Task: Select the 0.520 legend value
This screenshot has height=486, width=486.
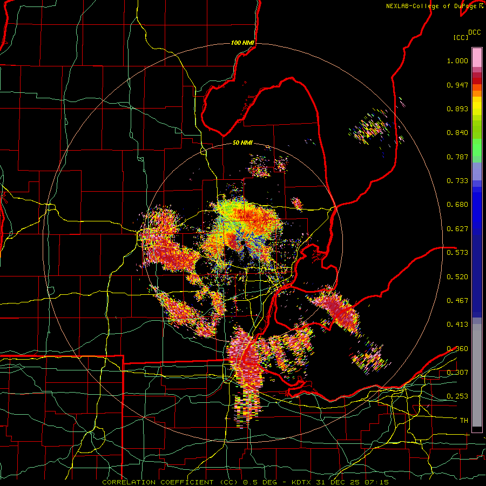Action: click(x=457, y=277)
